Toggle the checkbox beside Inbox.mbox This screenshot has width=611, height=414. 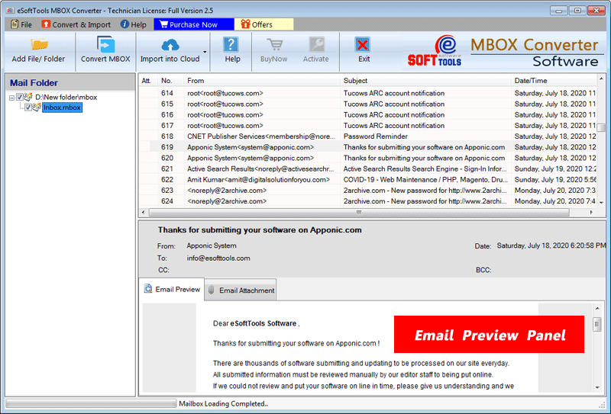click(28, 108)
